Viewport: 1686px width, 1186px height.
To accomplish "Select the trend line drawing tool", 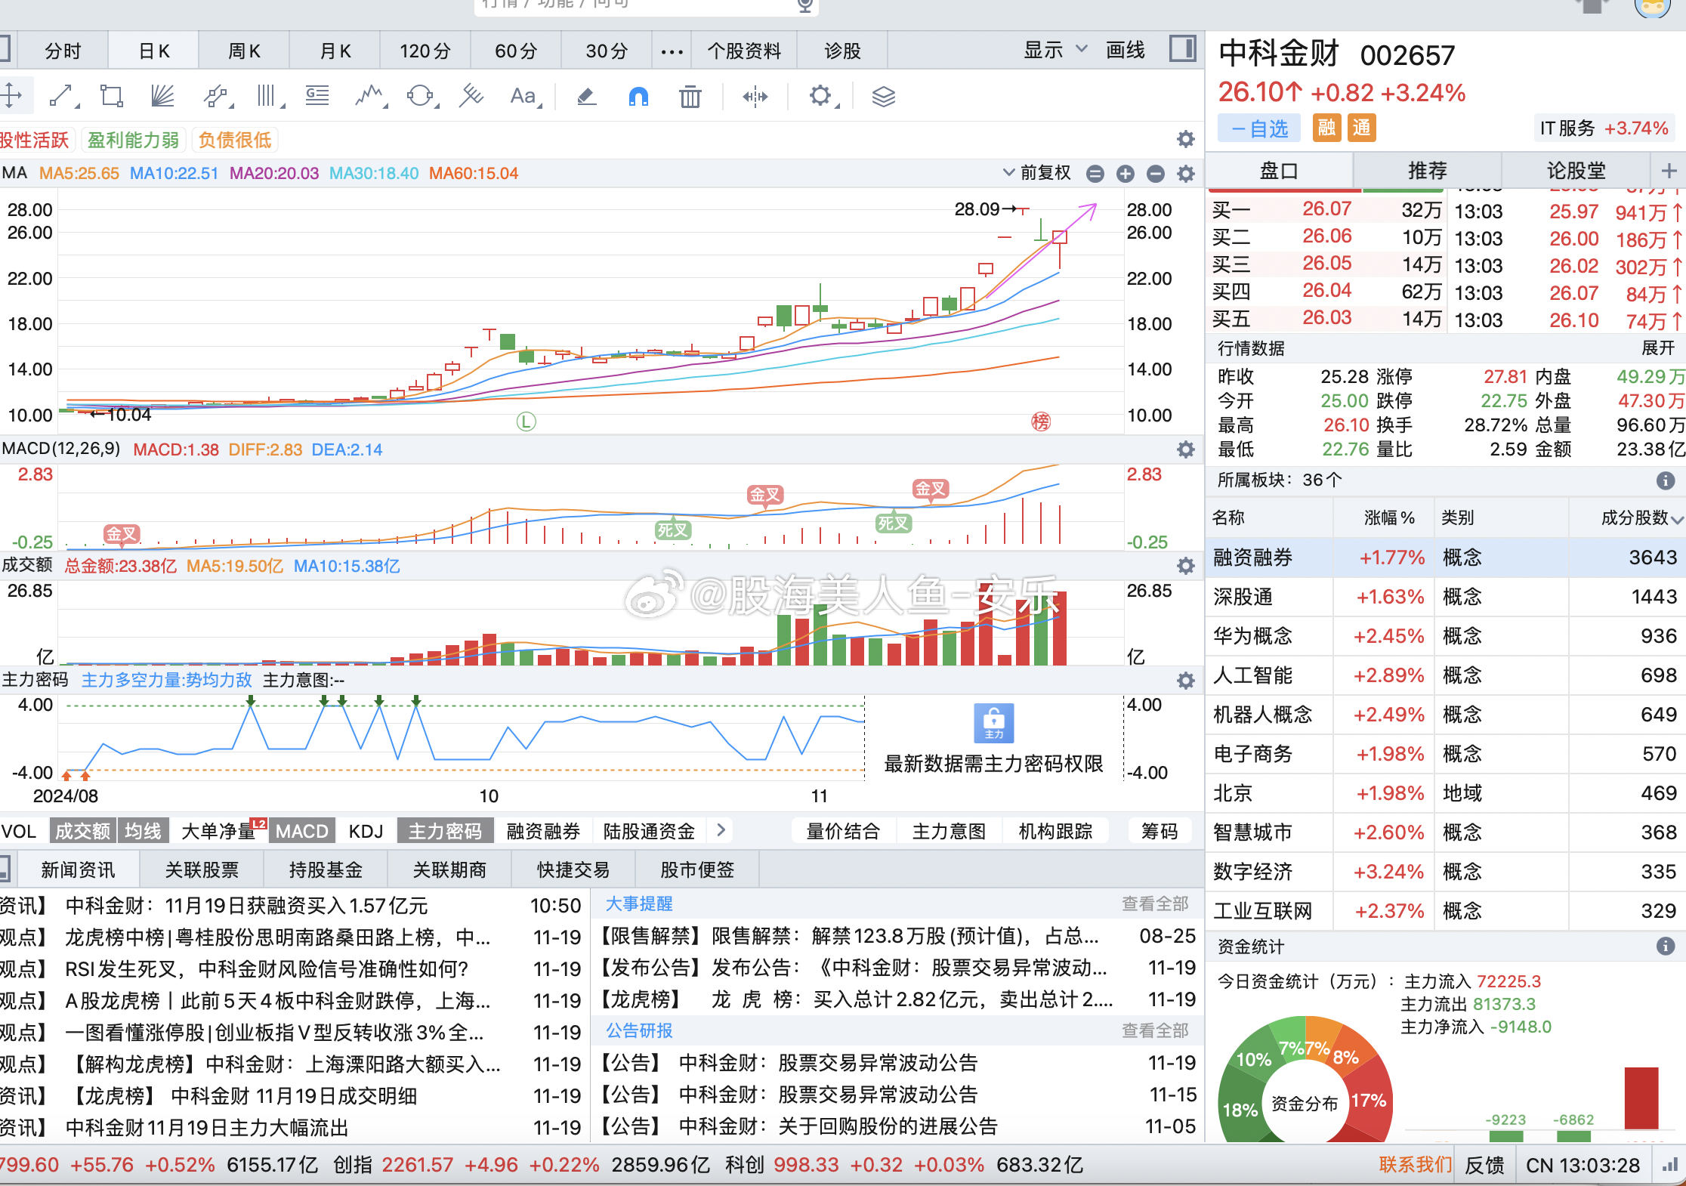I will point(63,96).
